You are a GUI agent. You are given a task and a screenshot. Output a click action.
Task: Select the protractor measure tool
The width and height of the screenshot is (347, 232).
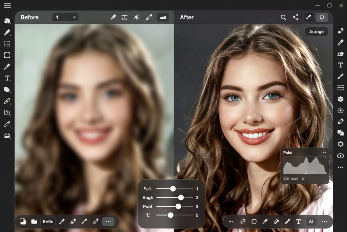click(7, 135)
